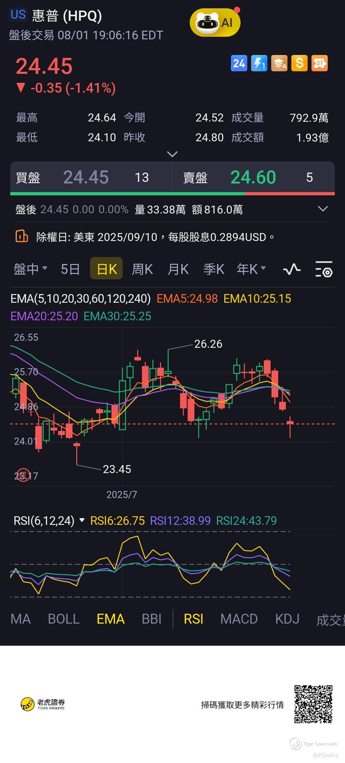Tap the orange SI puzzle icon
This screenshot has width=345, height=763.
point(319,63)
